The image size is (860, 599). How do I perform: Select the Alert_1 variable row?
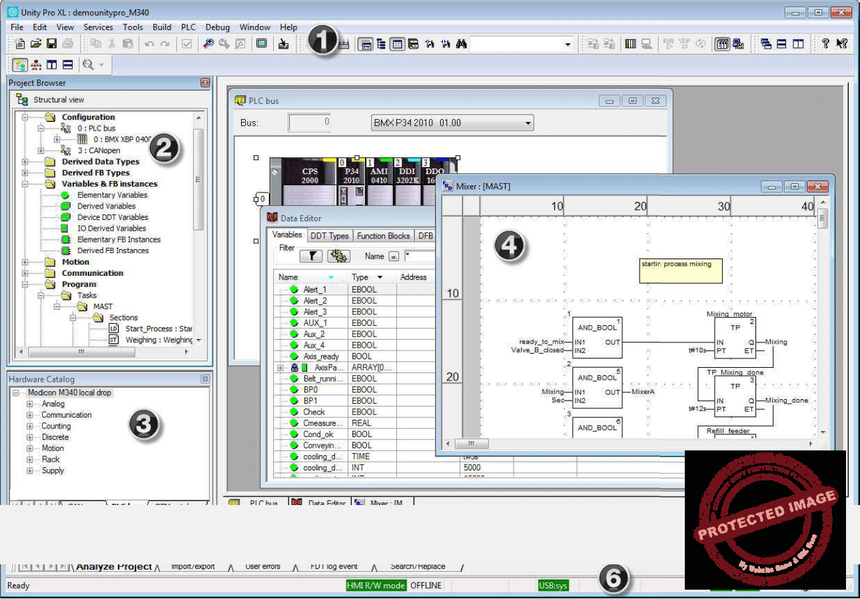pos(315,289)
